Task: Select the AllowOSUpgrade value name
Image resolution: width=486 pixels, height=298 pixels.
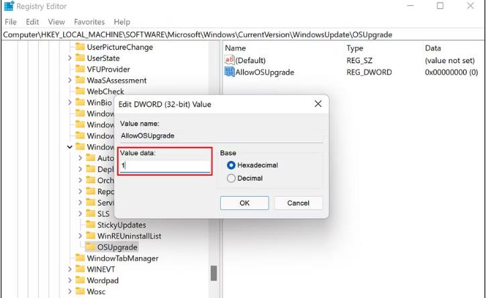Action: tap(264, 72)
